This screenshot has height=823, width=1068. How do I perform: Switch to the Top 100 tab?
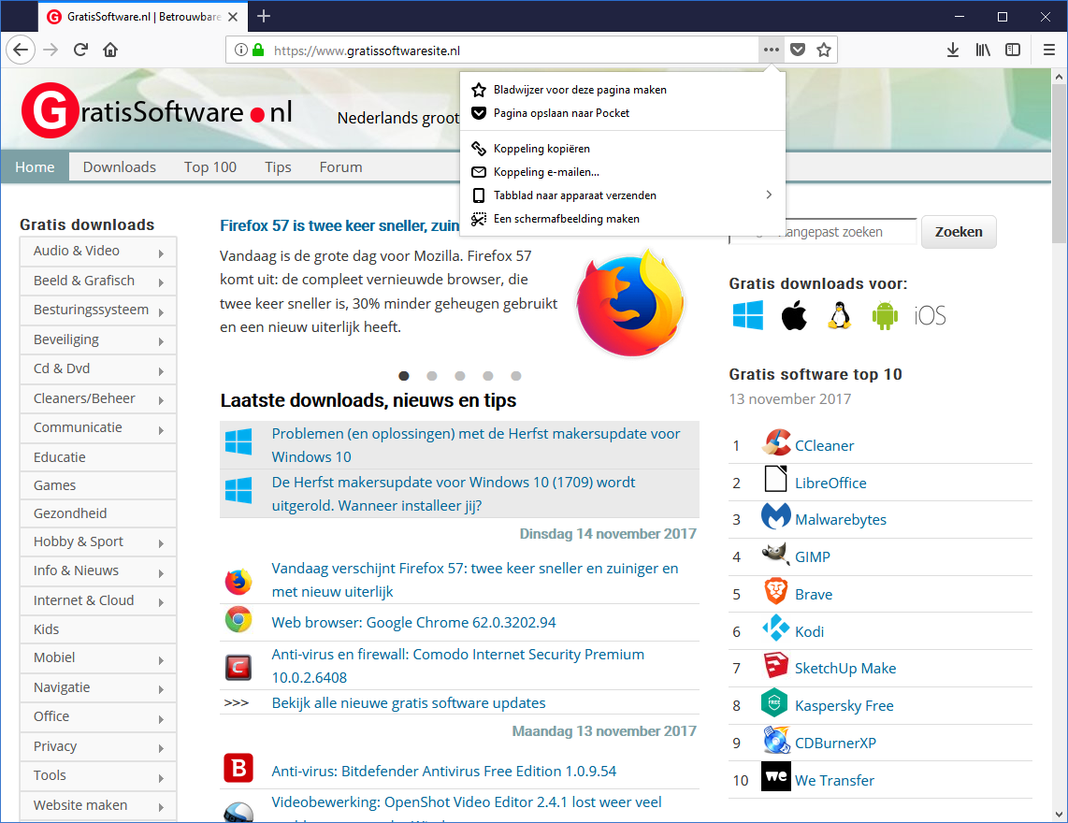pos(210,167)
